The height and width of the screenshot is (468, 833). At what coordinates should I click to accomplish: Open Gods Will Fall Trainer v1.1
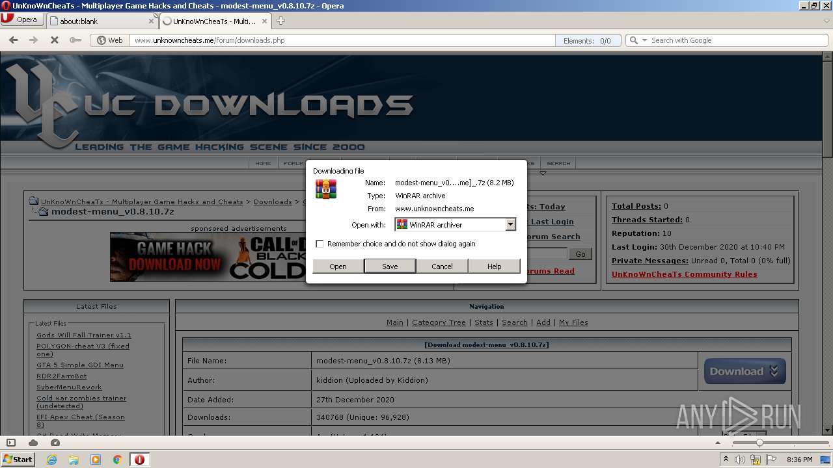tap(84, 335)
